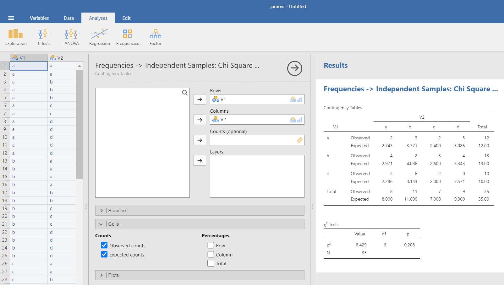Enable Row percentages checkbox
This screenshot has height=285, width=504.
tap(211, 245)
